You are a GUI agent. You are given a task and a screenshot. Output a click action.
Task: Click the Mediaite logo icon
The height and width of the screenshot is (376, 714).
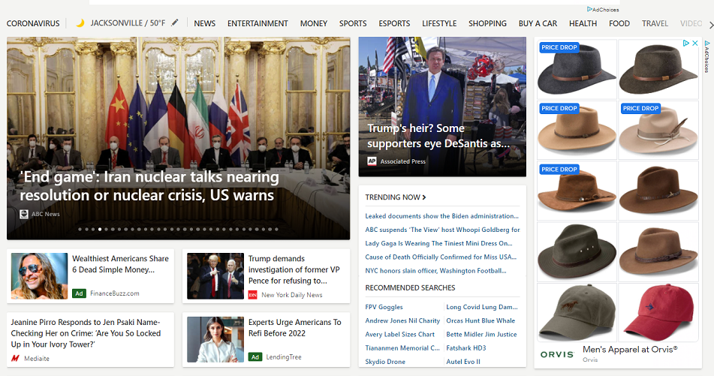click(15, 358)
